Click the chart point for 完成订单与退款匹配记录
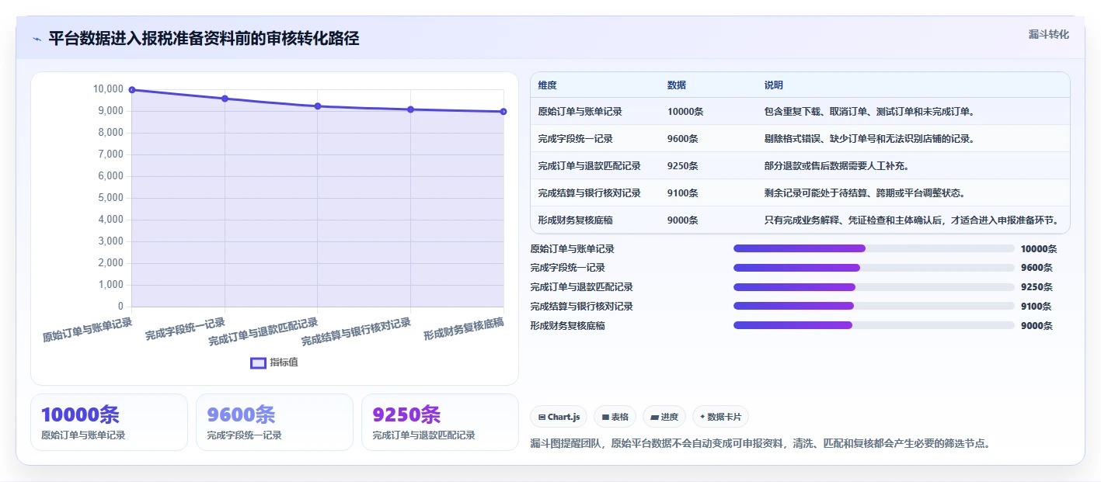This screenshot has height=482, width=1101. click(x=318, y=106)
